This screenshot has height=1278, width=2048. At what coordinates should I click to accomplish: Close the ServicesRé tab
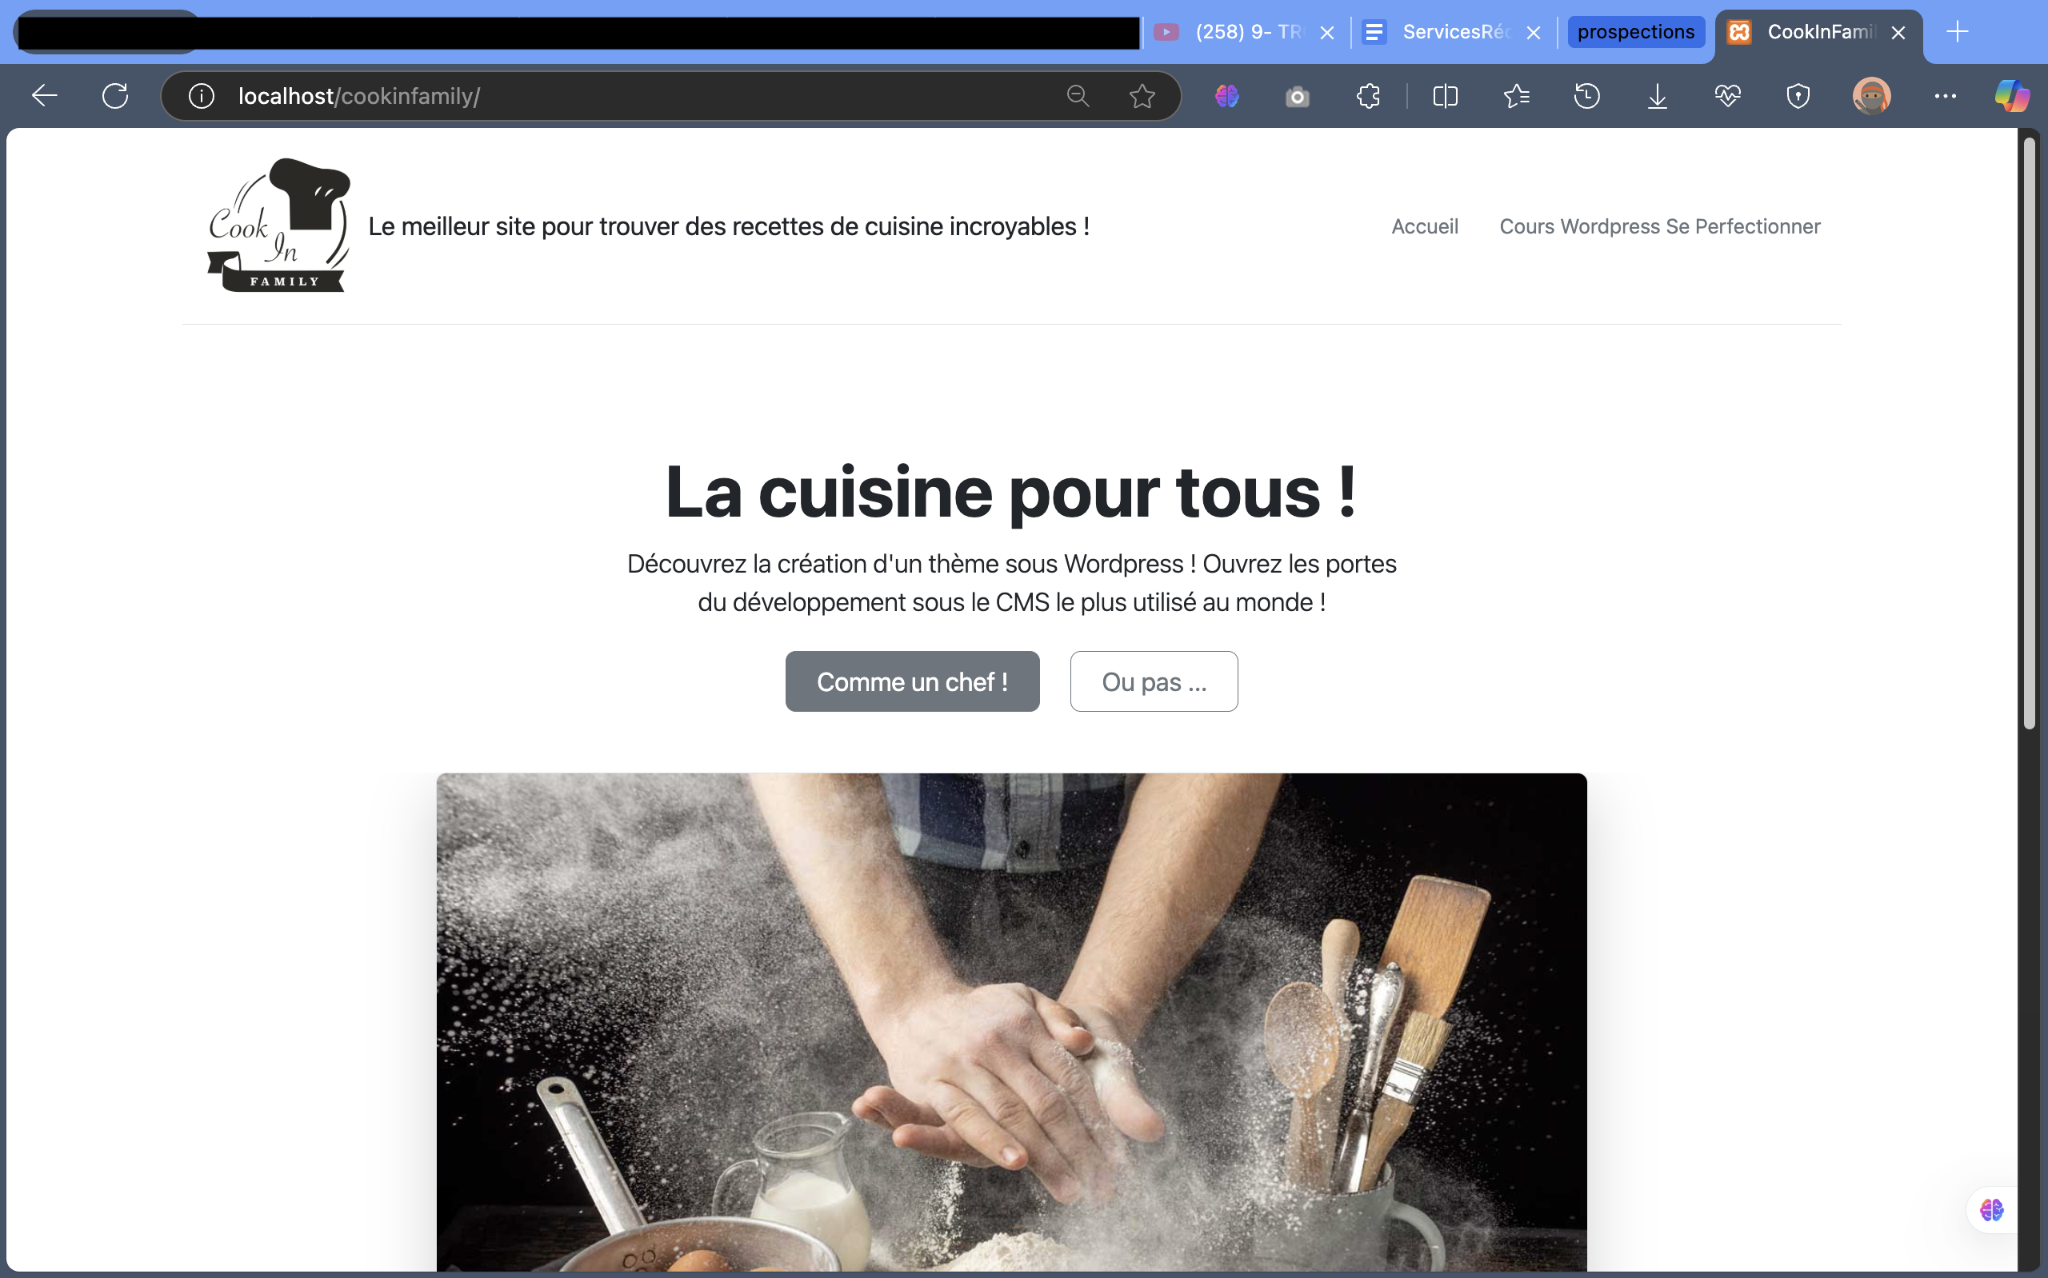1534,33
